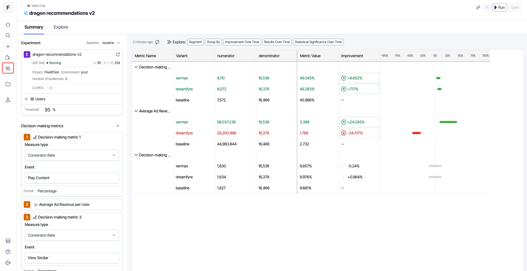Click the logout icon in sidebar
The height and width of the screenshot is (271, 527).
tap(8, 263)
